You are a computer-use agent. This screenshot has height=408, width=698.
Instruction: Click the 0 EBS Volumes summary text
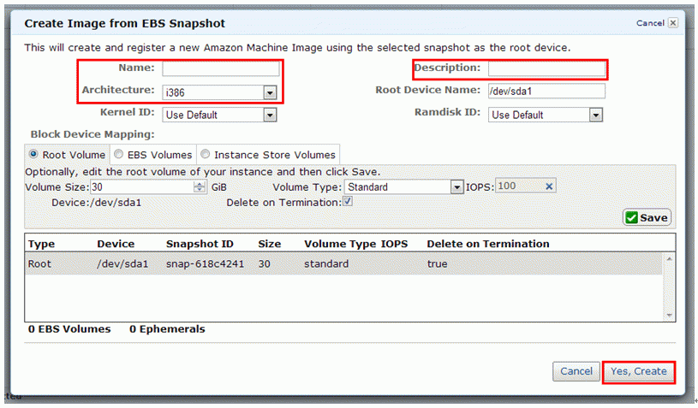(x=69, y=329)
